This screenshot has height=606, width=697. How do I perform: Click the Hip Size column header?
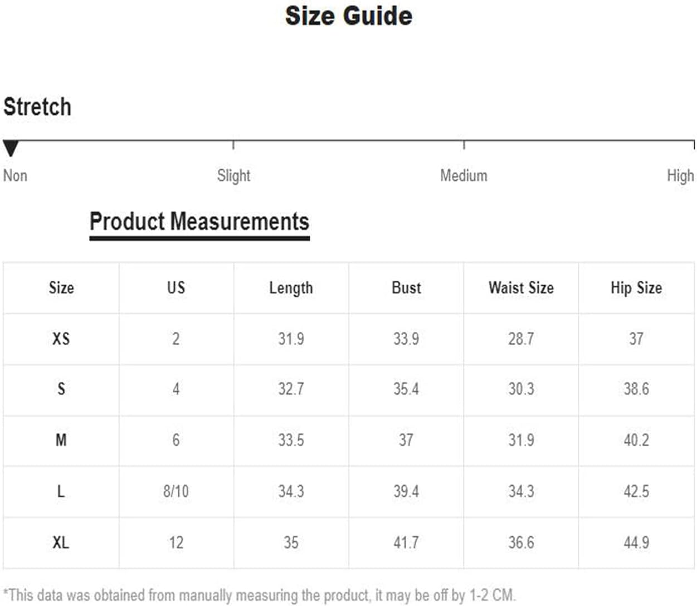636,288
